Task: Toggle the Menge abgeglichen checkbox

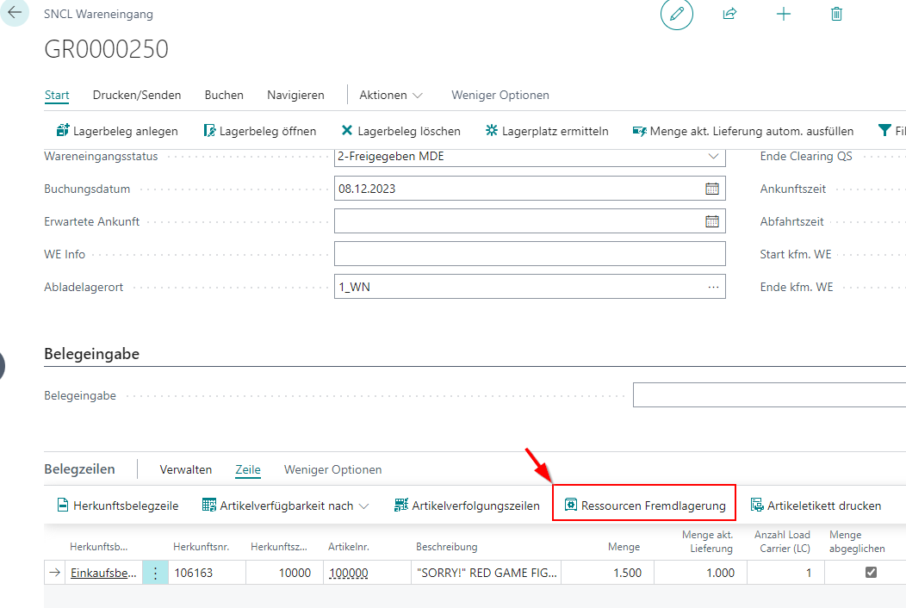Action: [x=871, y=573]
